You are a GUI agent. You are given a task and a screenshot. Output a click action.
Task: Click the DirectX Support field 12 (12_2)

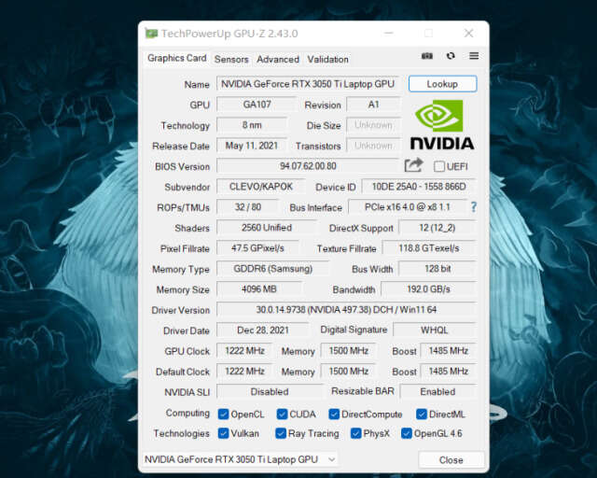click(437, 228)
